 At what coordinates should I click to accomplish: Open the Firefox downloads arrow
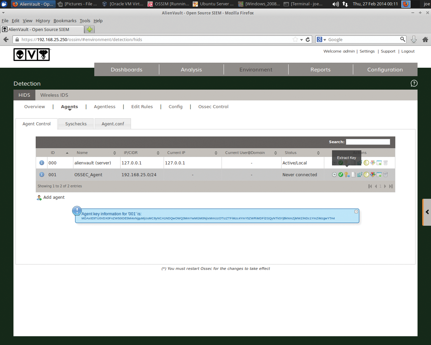point(414,39)
